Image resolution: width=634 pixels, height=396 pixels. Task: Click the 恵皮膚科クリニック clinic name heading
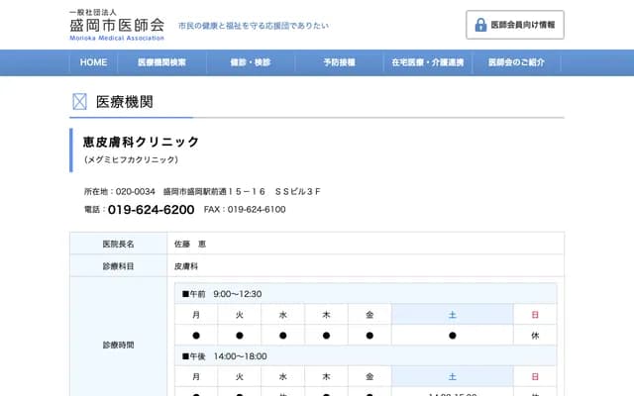141,142
